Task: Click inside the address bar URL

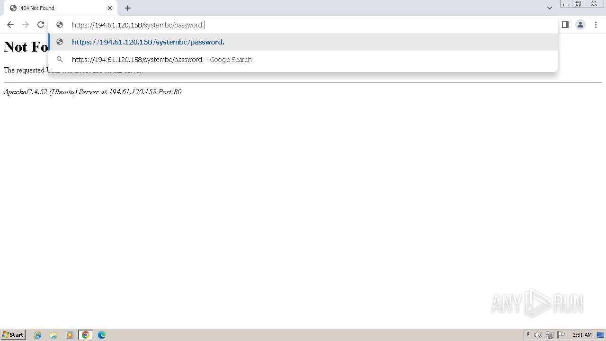Action: click(x=303, y=25)
